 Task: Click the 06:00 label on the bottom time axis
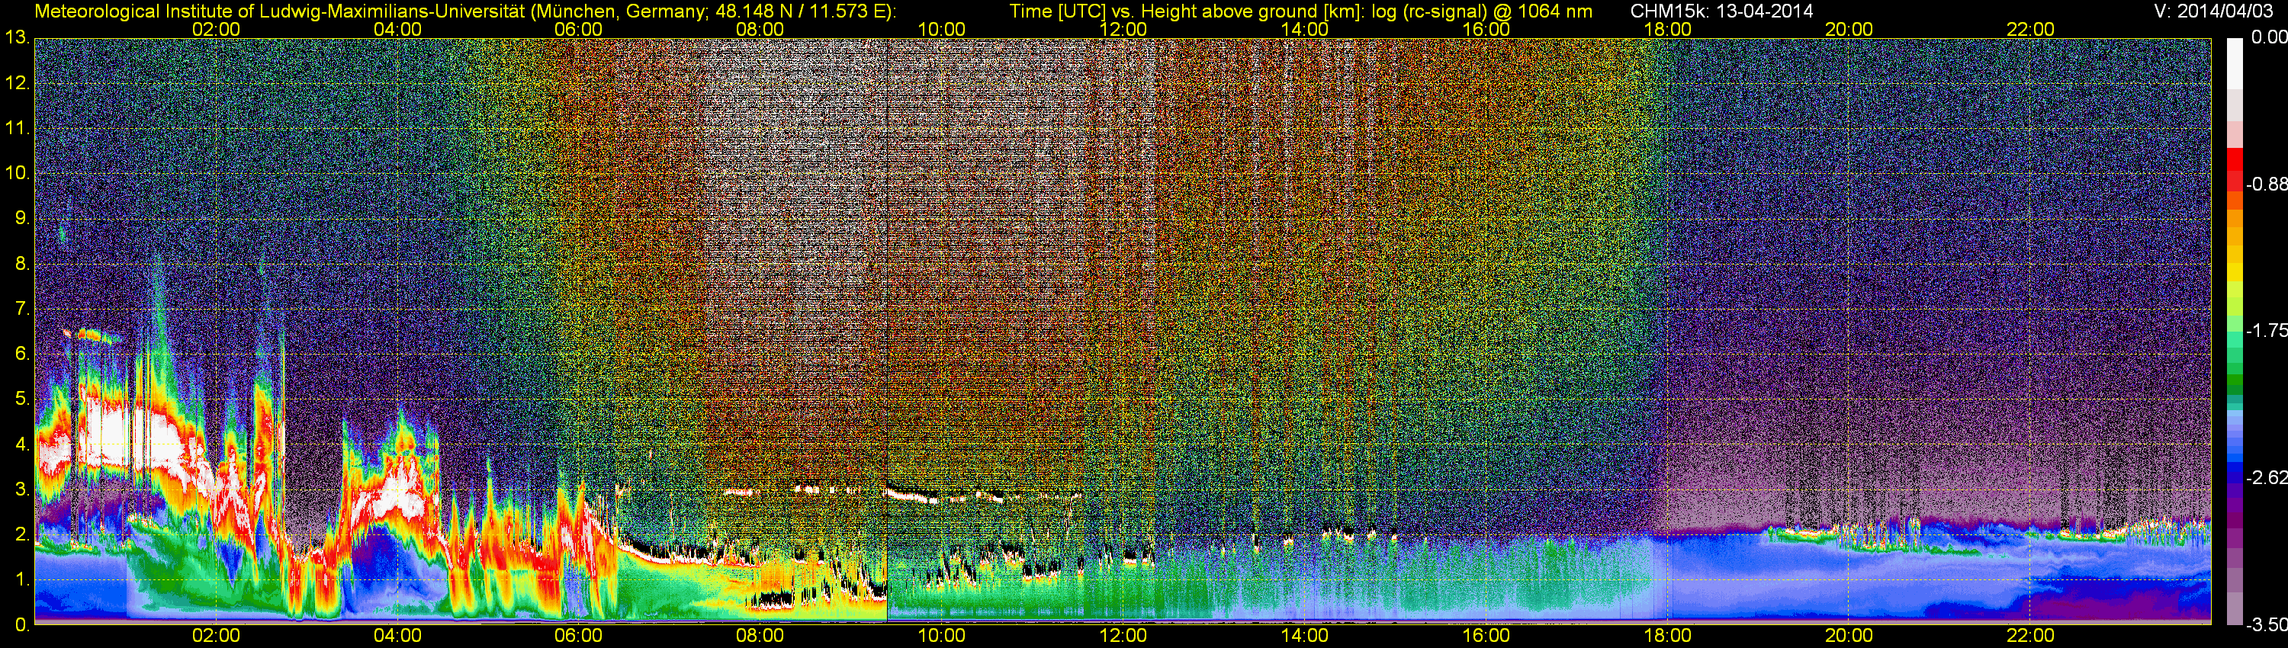coord(578,636)
